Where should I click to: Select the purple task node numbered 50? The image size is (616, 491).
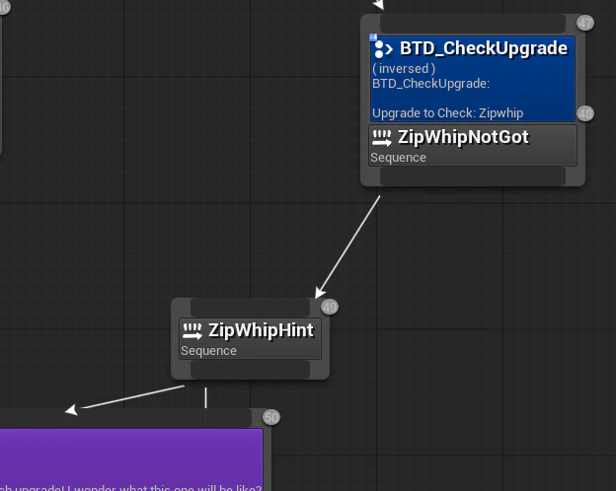tap(131, 459)
